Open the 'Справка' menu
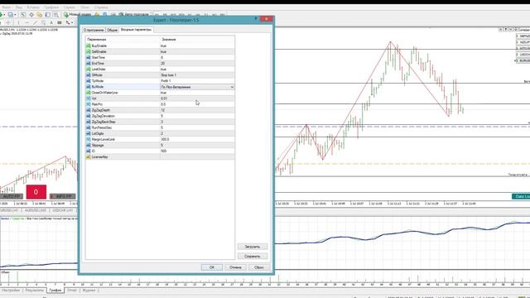 101,7
